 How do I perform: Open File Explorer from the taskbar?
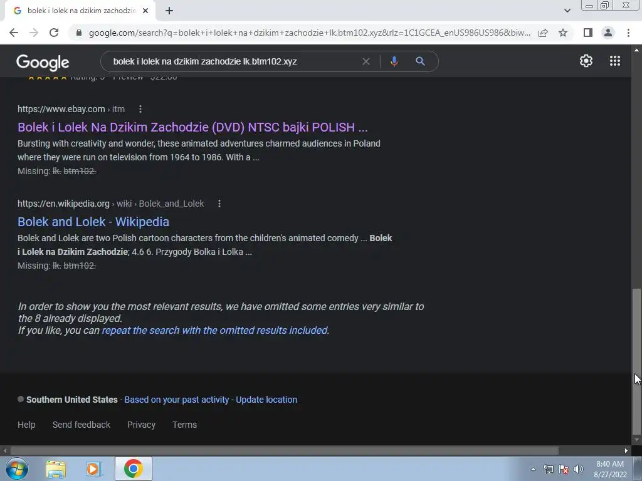56,469
